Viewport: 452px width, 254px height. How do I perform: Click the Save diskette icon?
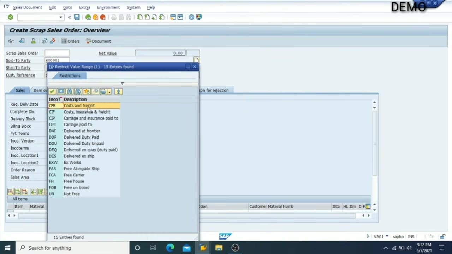point(77,17)
